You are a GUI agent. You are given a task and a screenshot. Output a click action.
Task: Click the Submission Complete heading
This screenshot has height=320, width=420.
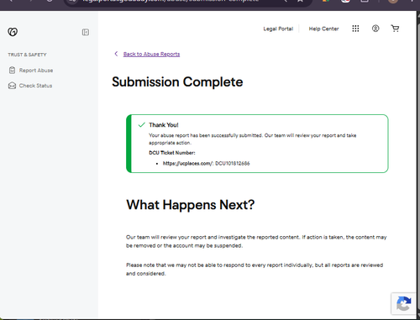click(x=177, y=82)
